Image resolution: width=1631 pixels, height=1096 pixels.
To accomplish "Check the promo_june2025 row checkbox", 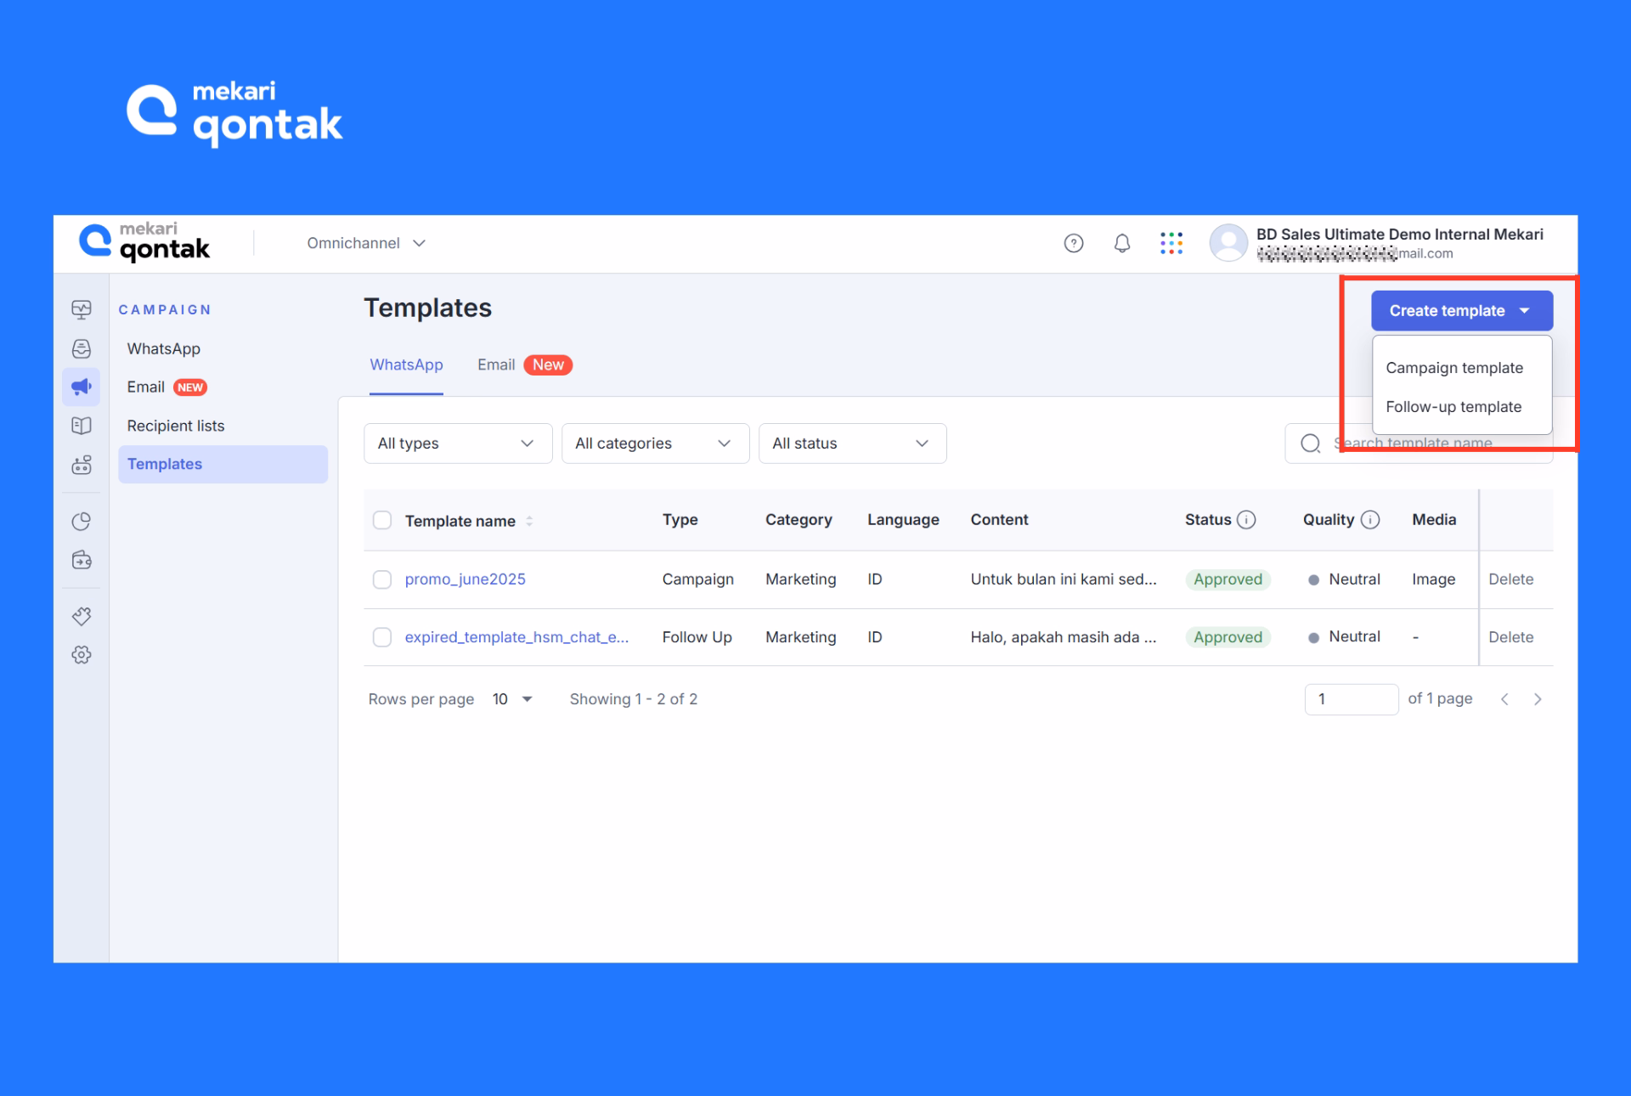I will pyautogui.click(x=382, y=579).
